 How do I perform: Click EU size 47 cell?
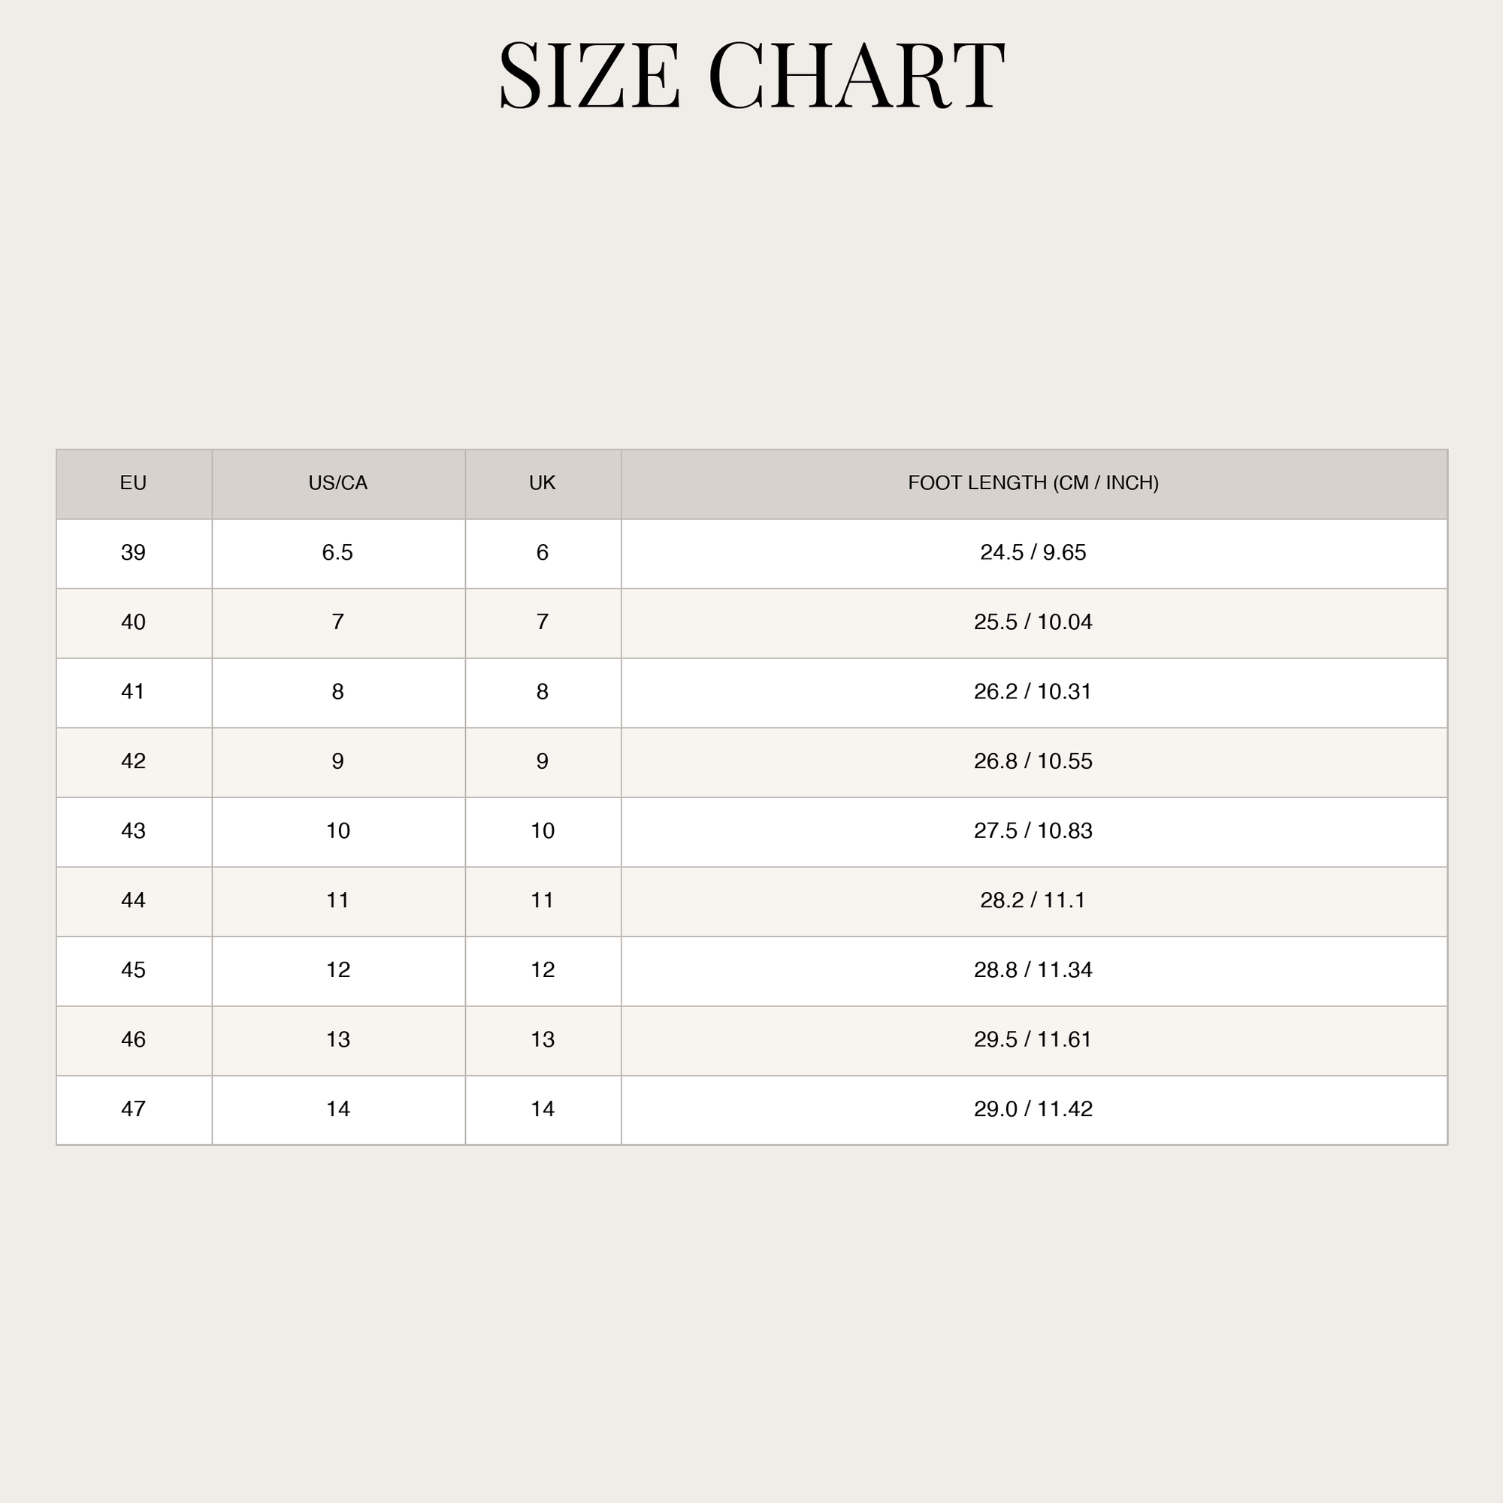[134, 1109]
